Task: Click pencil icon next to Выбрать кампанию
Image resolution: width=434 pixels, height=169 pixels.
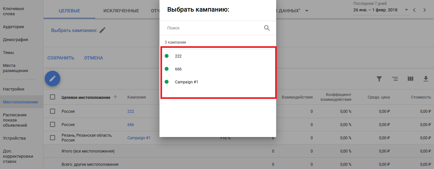Action: [102, 30]
